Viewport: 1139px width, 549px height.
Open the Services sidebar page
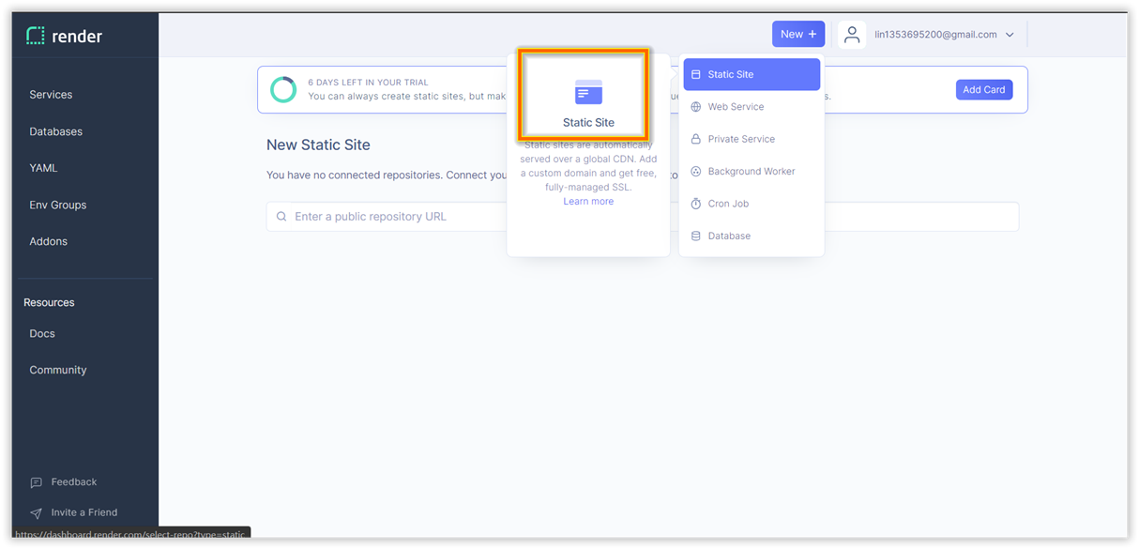[x=51, y=95]
